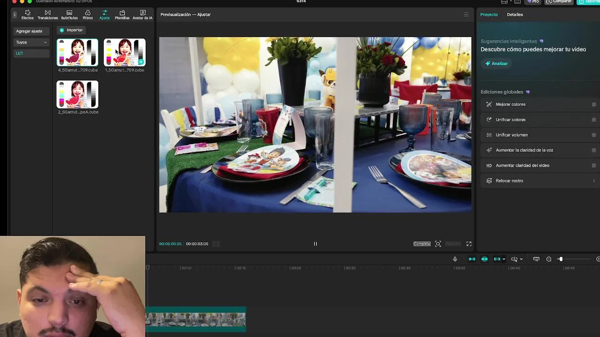Click the preview zoom scan icon
Screen dimensions: 600x337
(x=438, y=244)
